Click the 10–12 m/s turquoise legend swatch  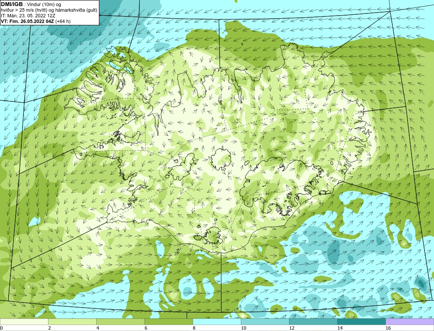[x=265, y=321]
